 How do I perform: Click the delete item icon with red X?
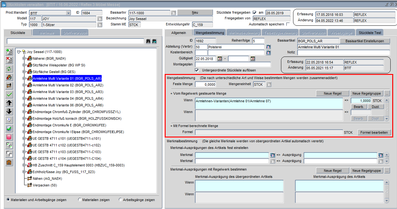click(9, 60)
